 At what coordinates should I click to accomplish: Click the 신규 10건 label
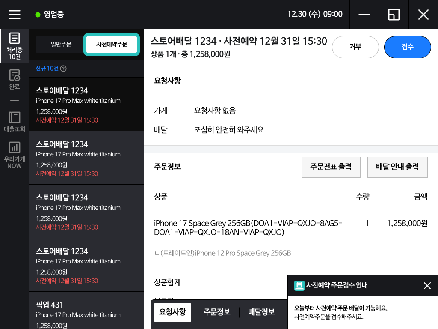(x=47, y=69)
